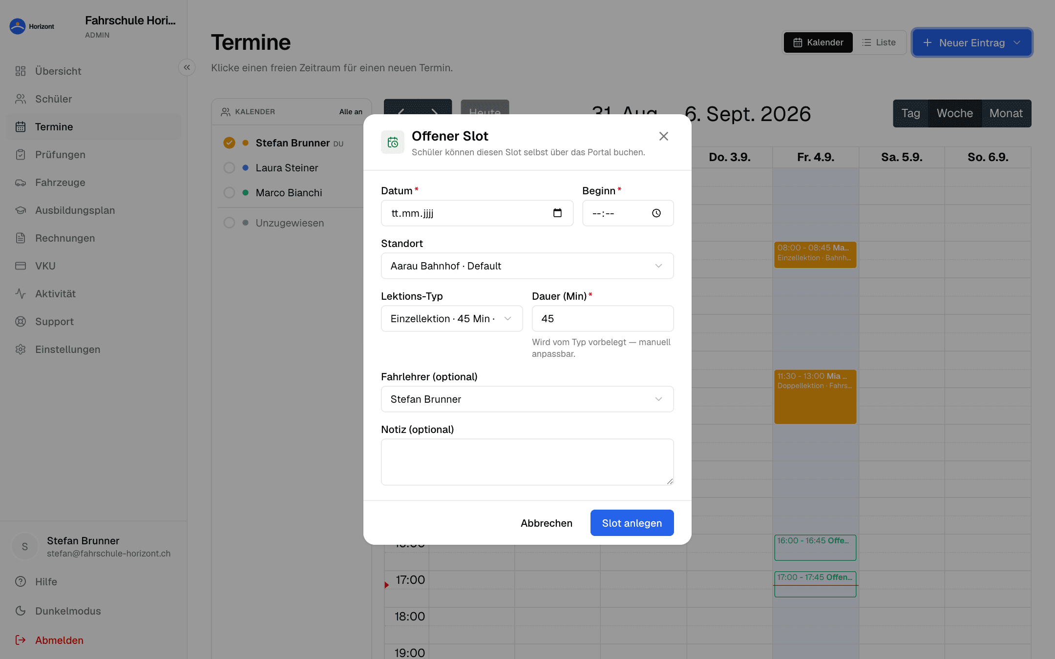Screen dimensions: 1055x659
Task: Open Einstellungen gear icon in sidebar
Action: tap(21, 350)
